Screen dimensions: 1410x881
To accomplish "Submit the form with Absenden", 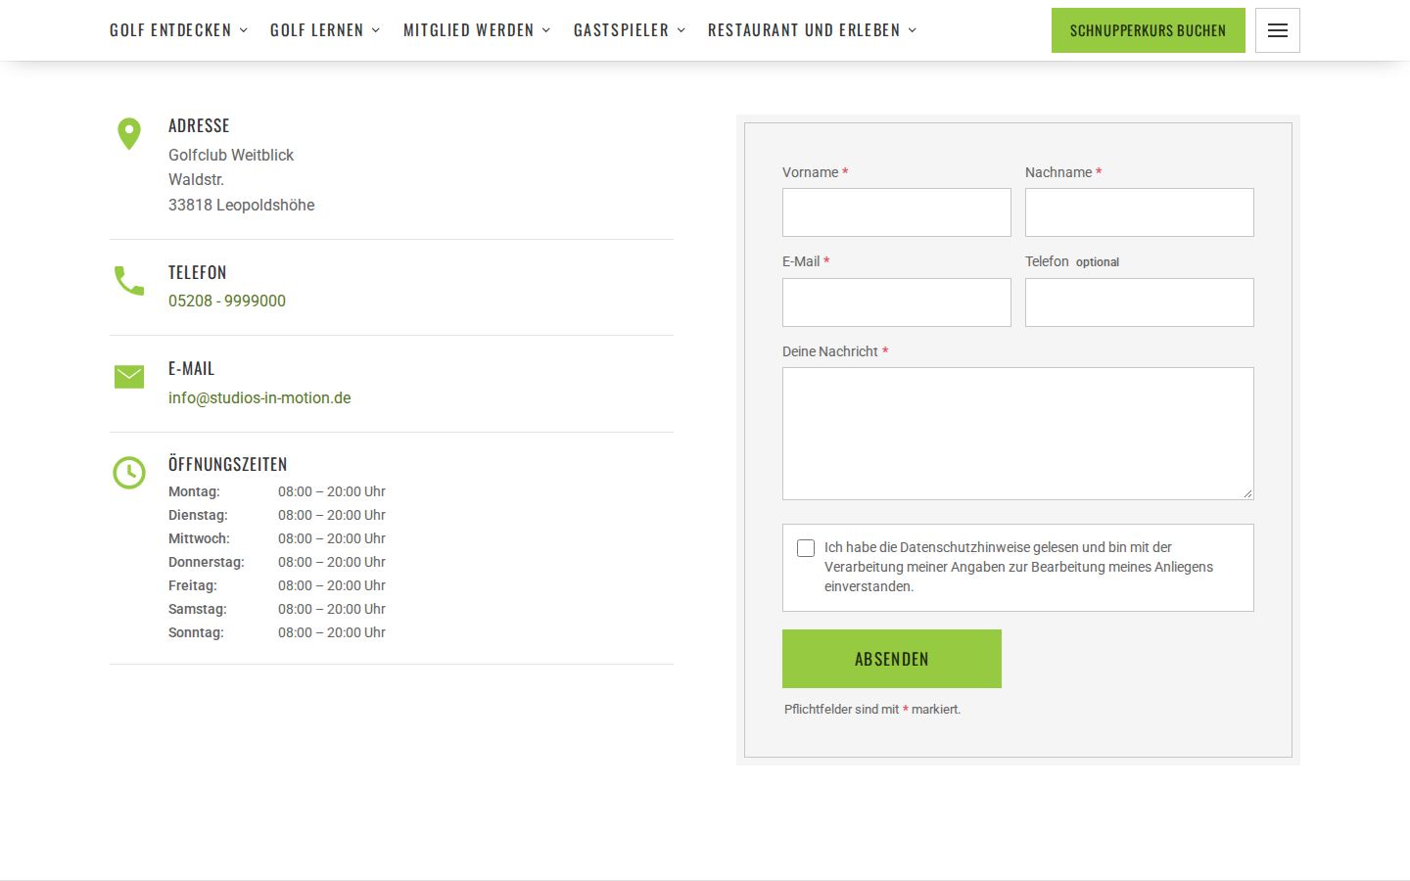I will (x=892, y=659).
